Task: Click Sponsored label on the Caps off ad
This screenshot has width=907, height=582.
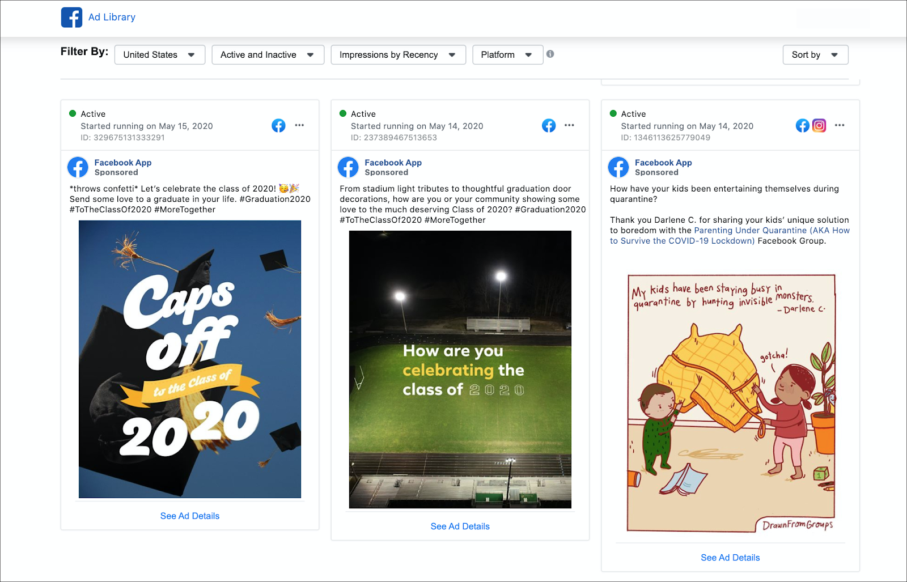Action: coord(116,172)
